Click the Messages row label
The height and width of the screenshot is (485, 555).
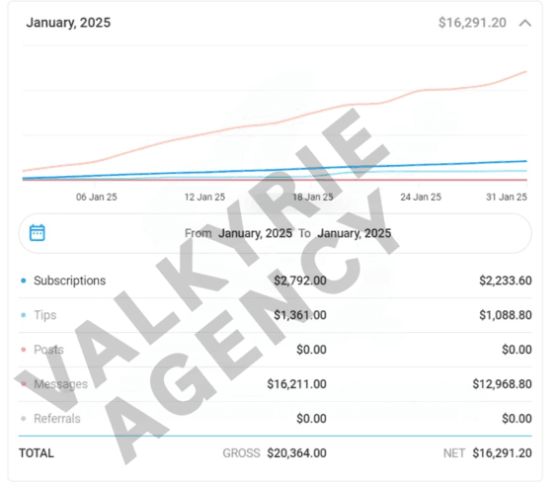coord(60,384)
